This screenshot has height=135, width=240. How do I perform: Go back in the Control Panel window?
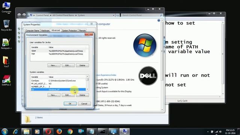(x=19, y=15)
